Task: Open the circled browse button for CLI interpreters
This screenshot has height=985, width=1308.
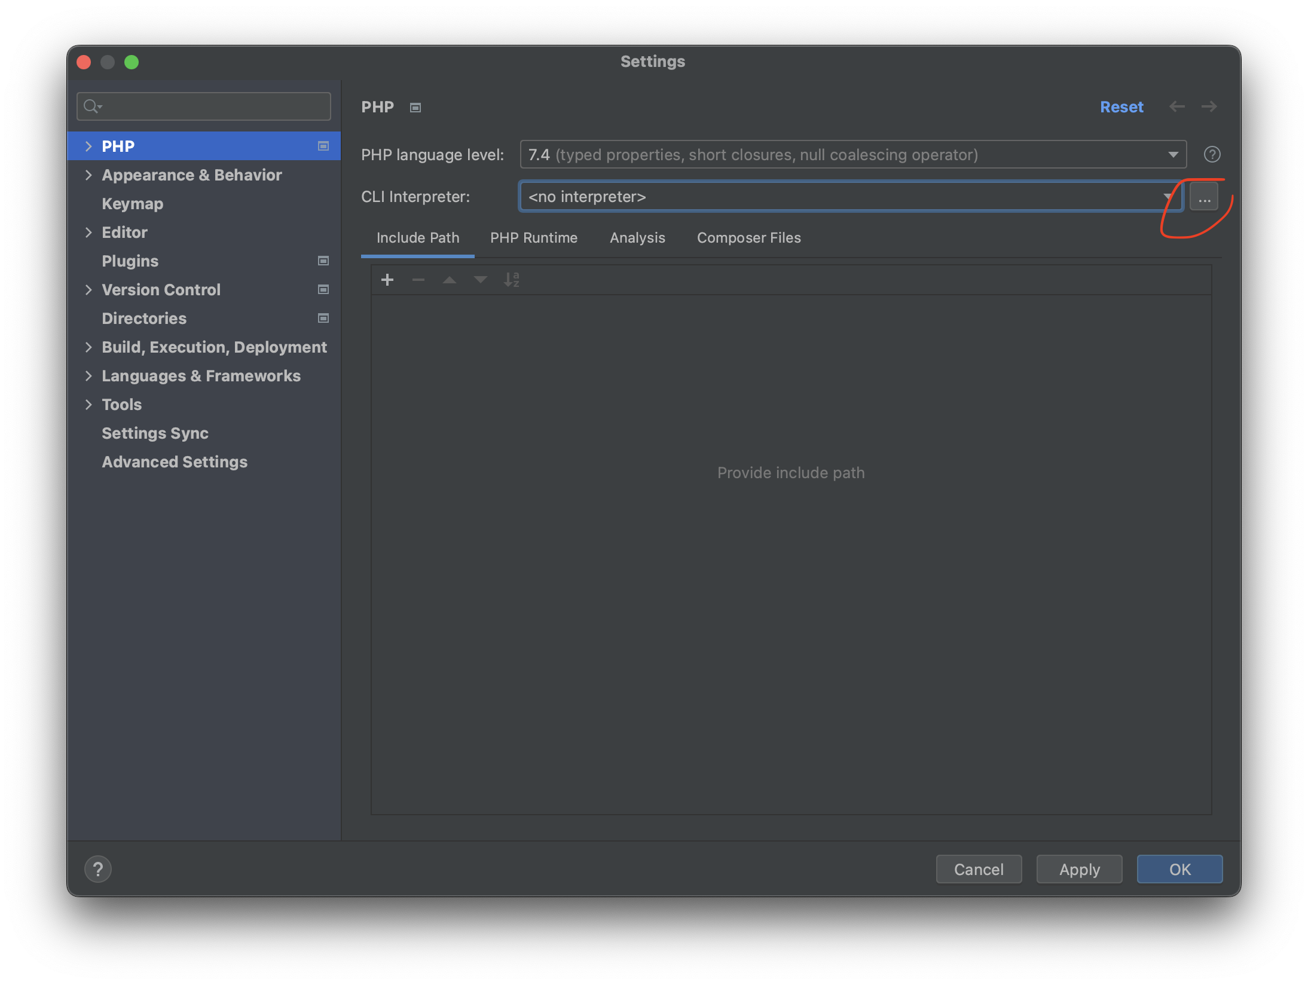Action: tap(1204, 197)
